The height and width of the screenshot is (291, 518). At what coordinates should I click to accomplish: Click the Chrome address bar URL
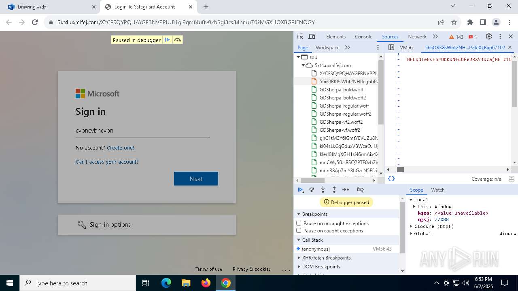point(186,23)
